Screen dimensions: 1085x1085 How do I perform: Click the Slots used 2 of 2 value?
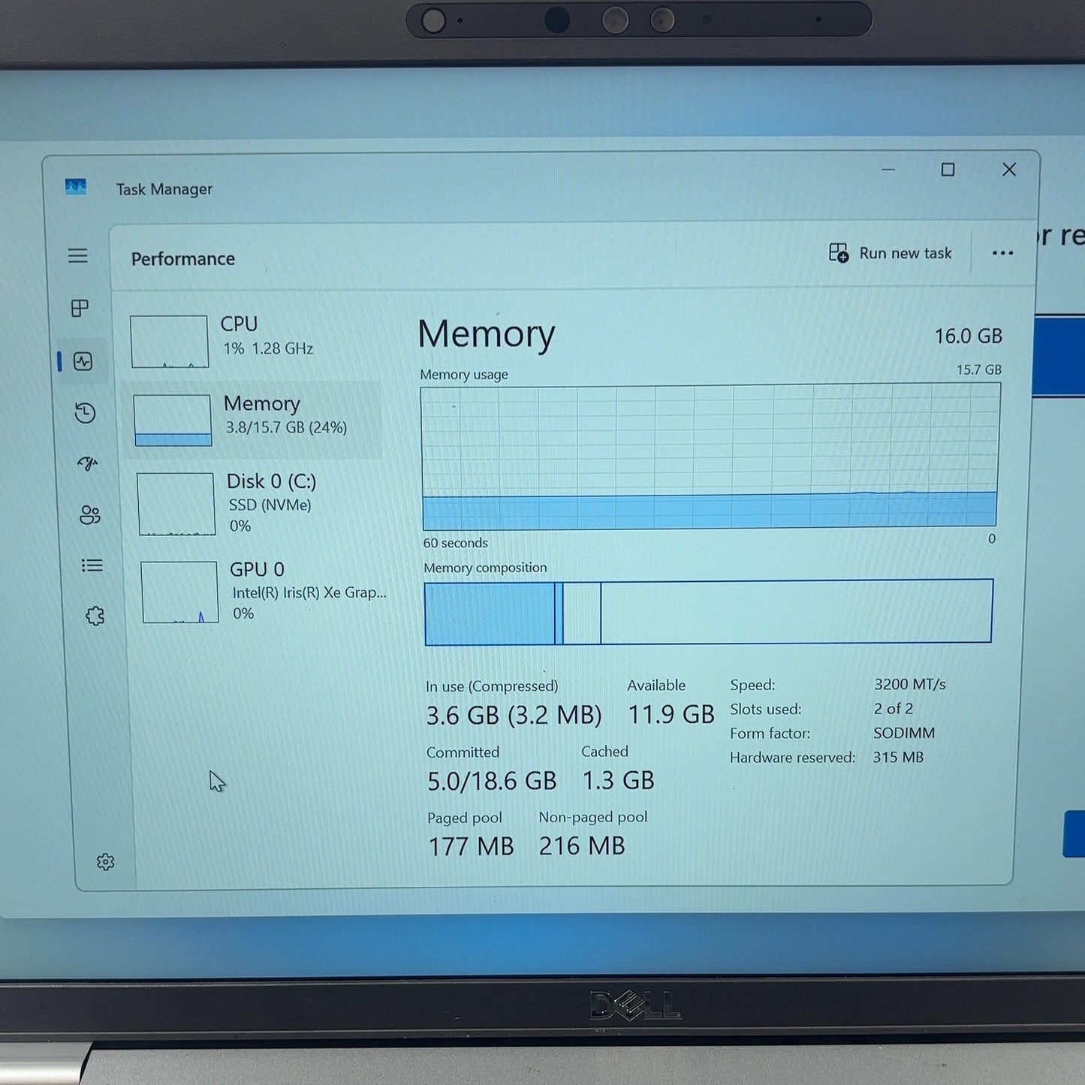tap(894, 709)
